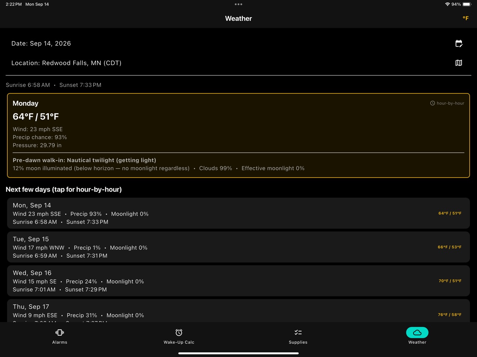
Task: Tap the Weather cloud icon
Action: tap(417, 333)
